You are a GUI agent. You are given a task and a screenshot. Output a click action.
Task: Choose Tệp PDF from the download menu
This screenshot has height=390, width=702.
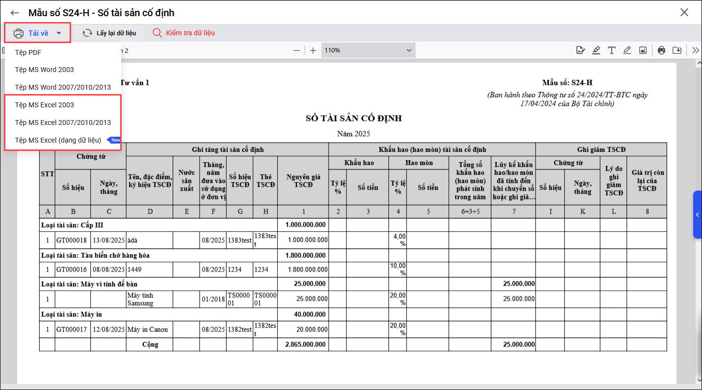[28, 52]
